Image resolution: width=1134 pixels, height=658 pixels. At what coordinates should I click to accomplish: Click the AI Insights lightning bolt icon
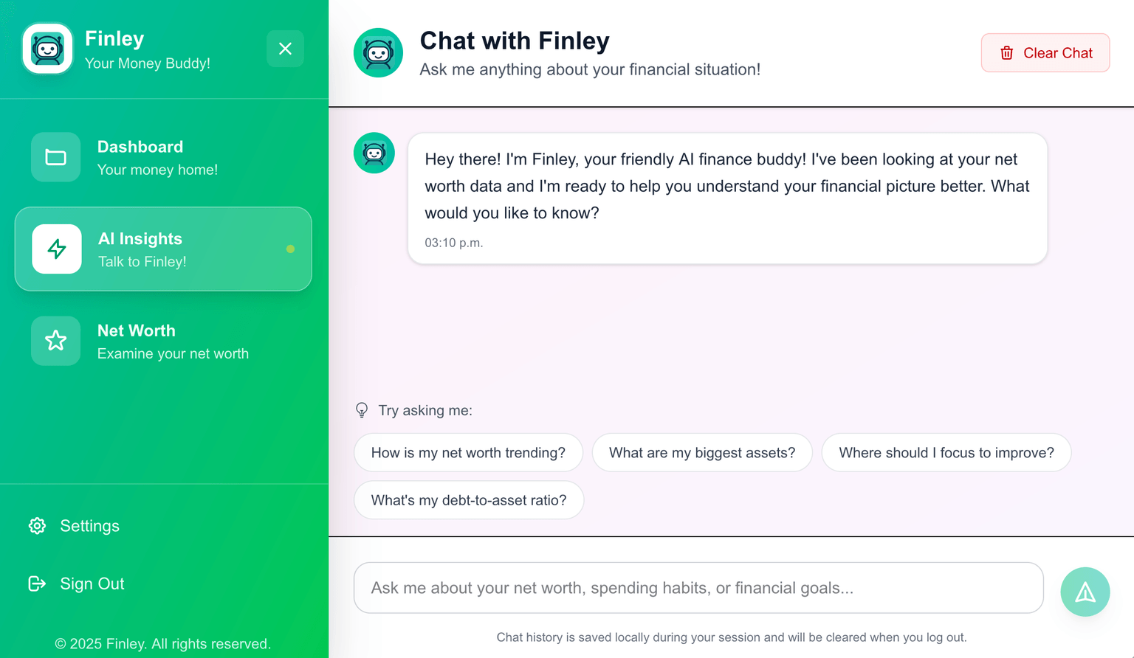click(57, 249)
